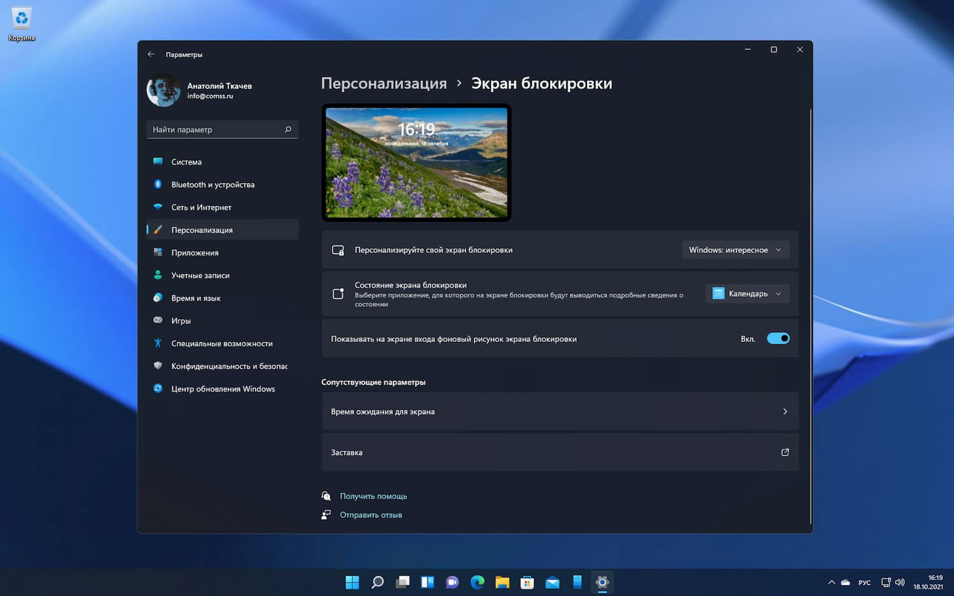Screen dimensions: 954x596
Task: Click the "Сопутствующие параметры" heading
Action: (373, 382)
